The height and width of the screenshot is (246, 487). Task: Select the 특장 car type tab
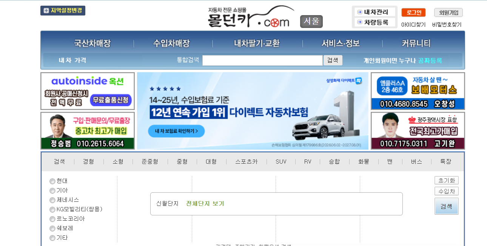(445, 161)
